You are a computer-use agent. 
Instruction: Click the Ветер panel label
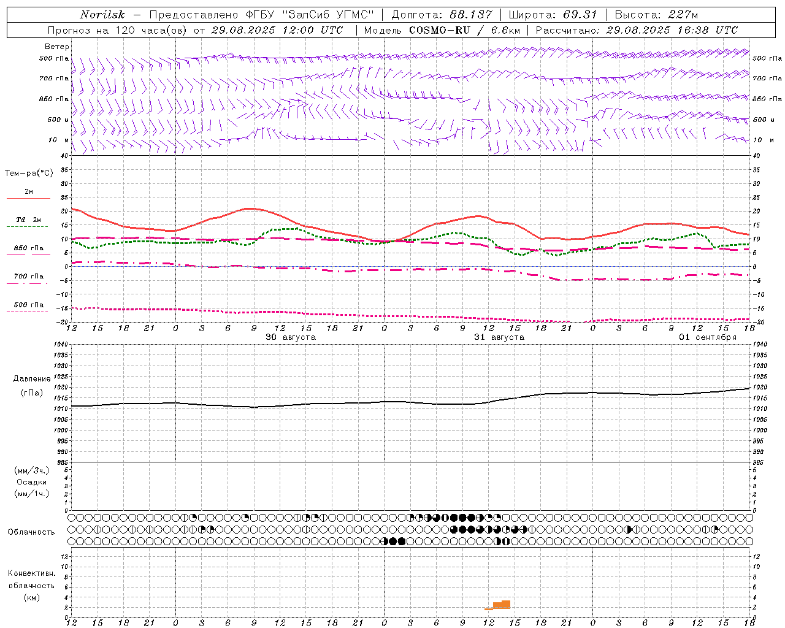pyautogui.click(x=57, y=47)
